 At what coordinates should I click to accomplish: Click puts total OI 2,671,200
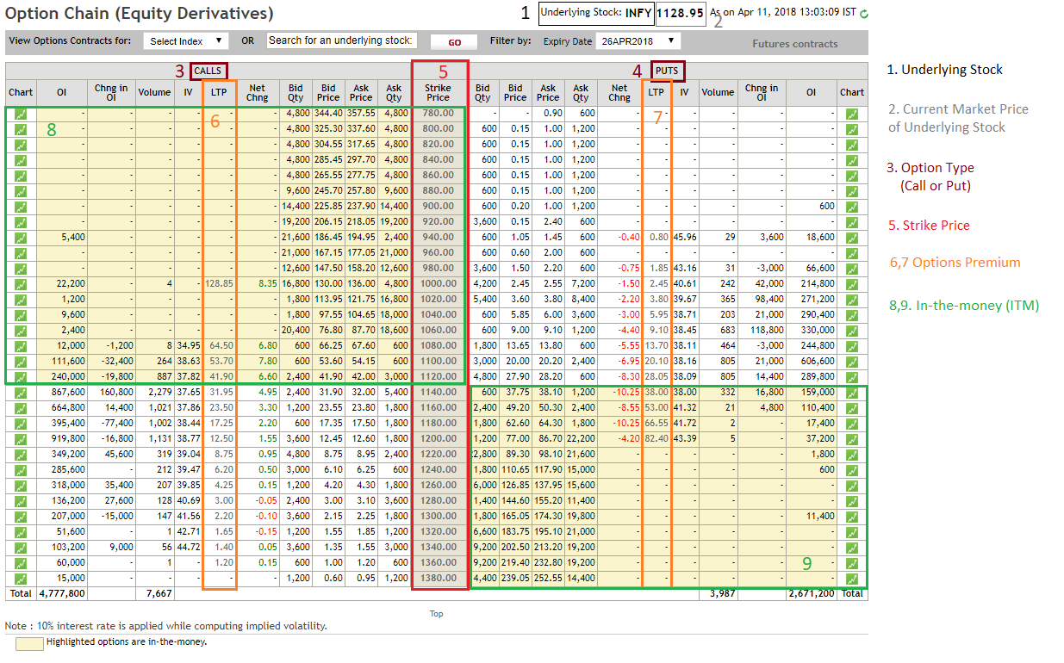812,593
